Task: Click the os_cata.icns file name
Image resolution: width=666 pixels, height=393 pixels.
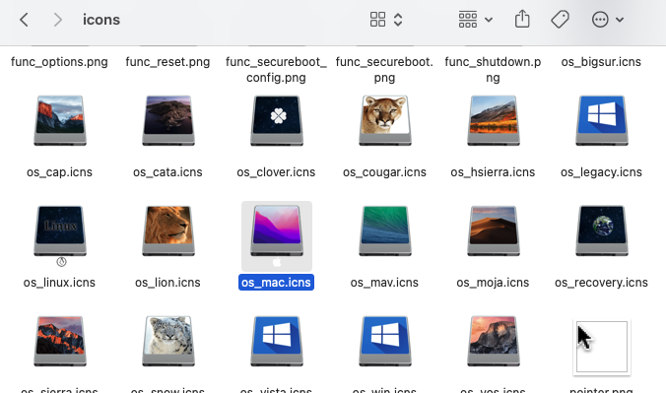Action: coord(167,172)
